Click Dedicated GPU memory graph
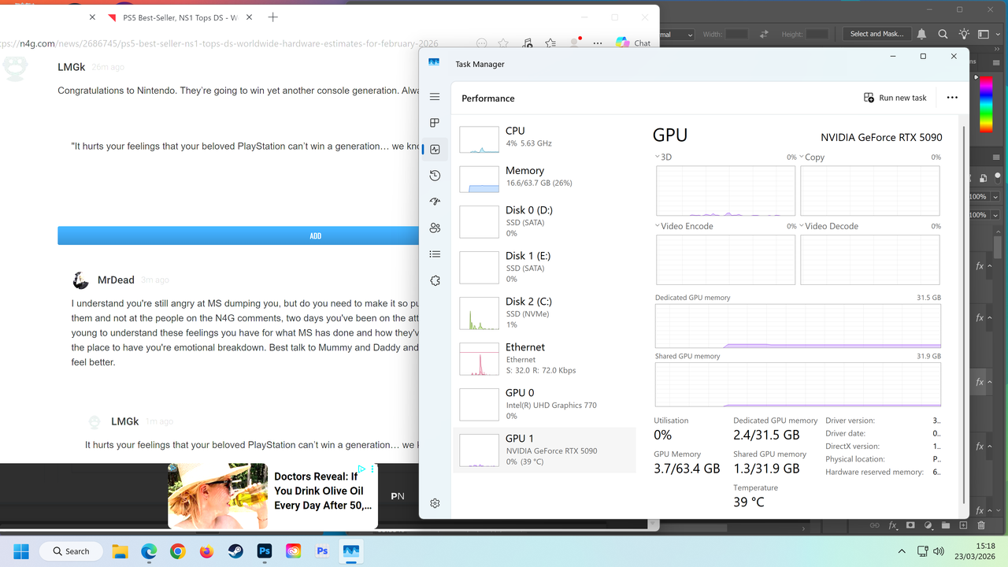 click(x=798, y=326)
